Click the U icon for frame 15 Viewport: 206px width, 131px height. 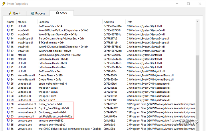(x=8, y=43)
